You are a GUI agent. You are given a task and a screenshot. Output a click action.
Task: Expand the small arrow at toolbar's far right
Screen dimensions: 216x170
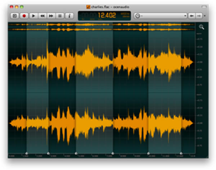click(x=204, y=16)
